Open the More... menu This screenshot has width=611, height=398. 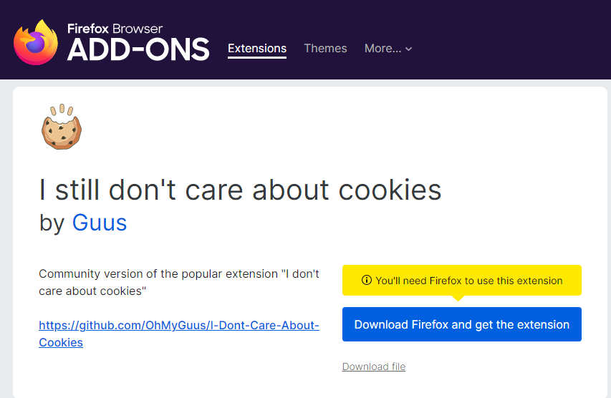[383, 49]
